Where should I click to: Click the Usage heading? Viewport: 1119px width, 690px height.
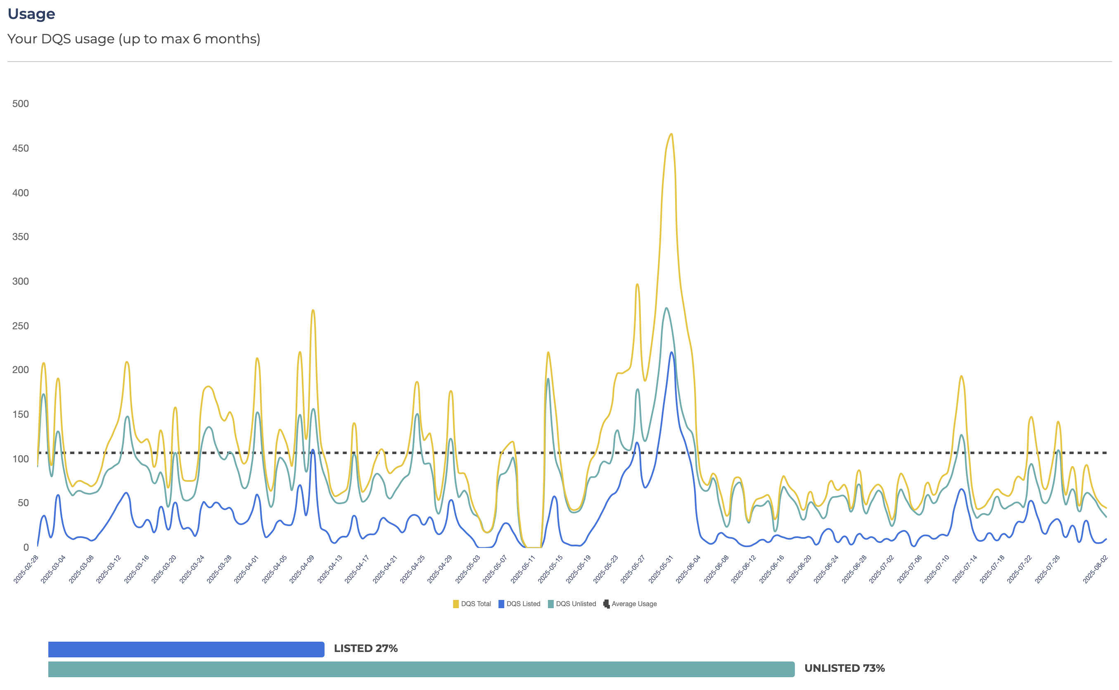(31, 14)
